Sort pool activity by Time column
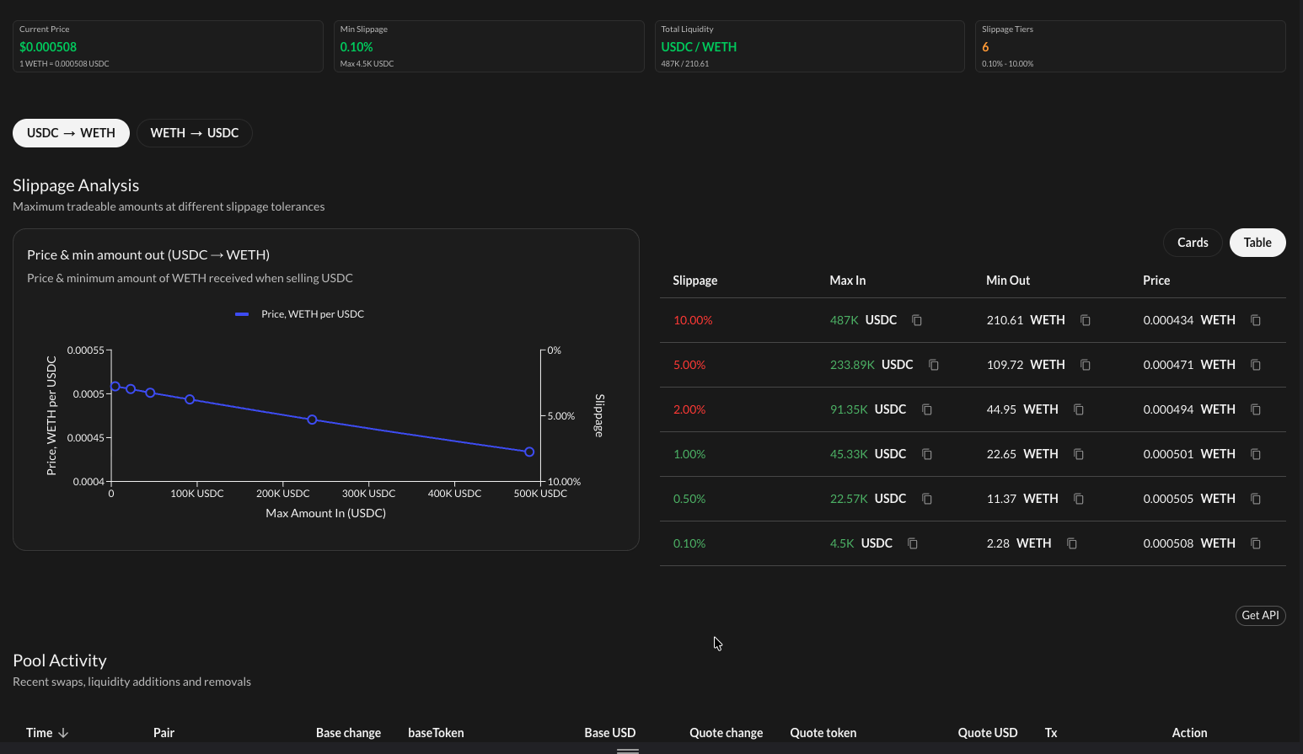 click(x=47, y=733)
